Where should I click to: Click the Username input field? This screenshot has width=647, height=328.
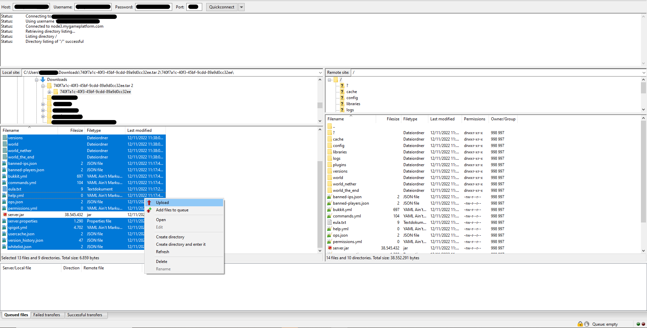point(93,7)
